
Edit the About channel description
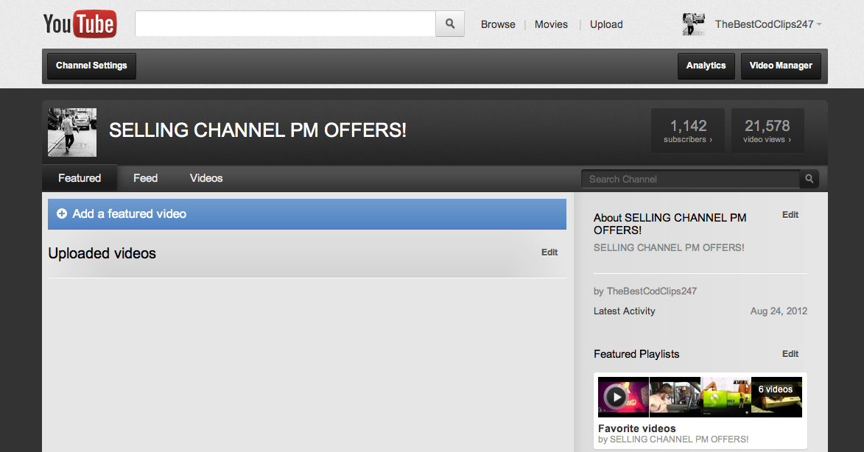pyautogui.click(x=790, y=215)
